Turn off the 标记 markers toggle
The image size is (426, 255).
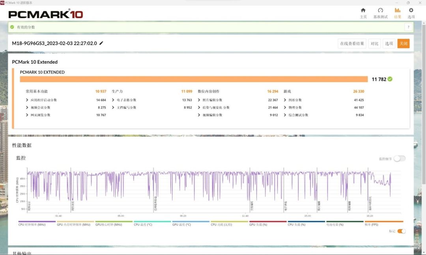[x=401, y=231]
